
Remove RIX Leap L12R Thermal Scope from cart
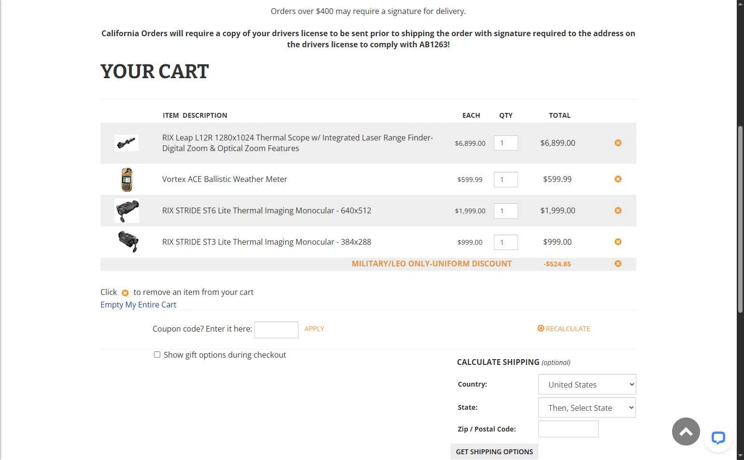pos(618,143)
